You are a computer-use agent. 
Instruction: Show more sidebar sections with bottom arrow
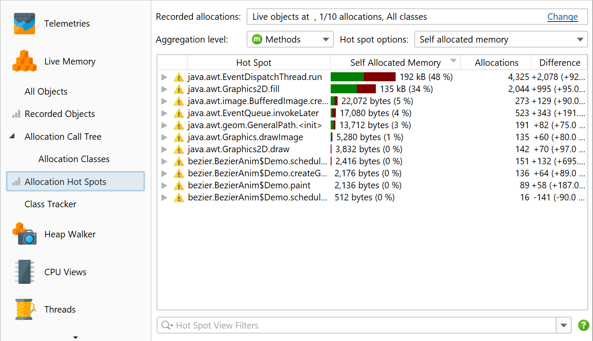click(76, 337)
